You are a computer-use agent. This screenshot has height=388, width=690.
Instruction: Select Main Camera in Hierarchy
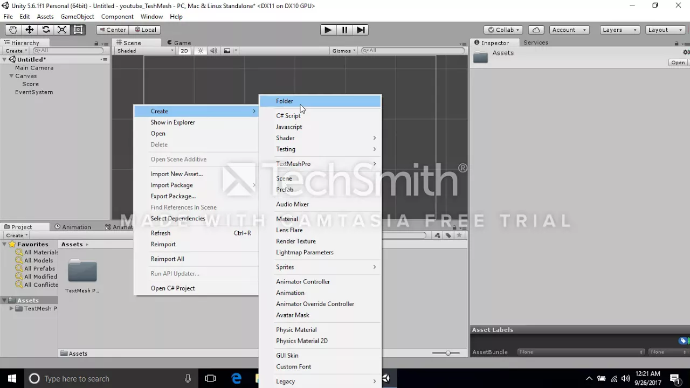pos(34,68)
